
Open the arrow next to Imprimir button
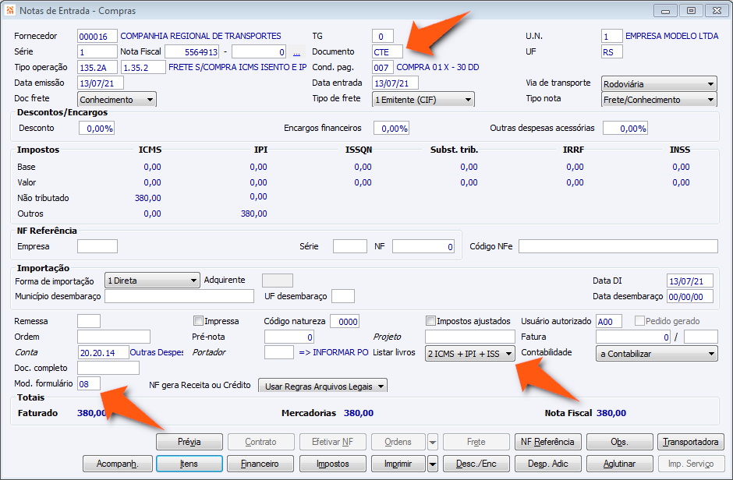433,464
